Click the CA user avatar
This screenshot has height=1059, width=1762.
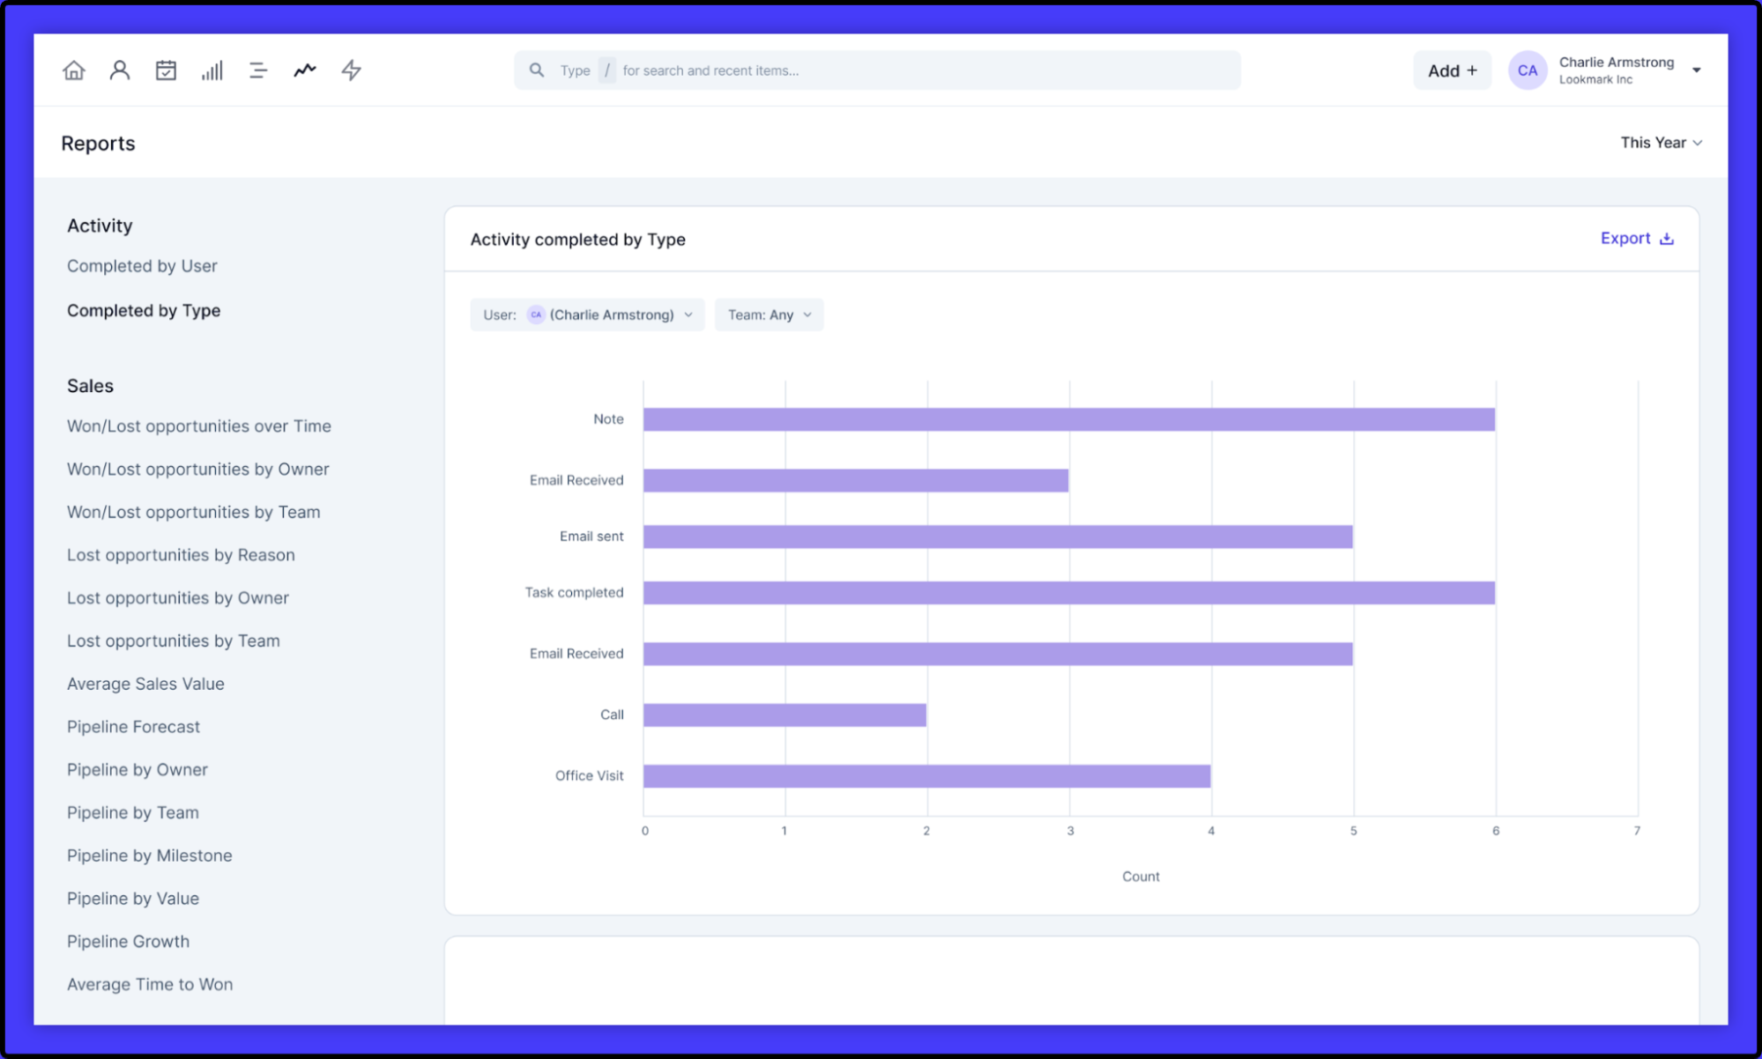tap(1528, 70)
